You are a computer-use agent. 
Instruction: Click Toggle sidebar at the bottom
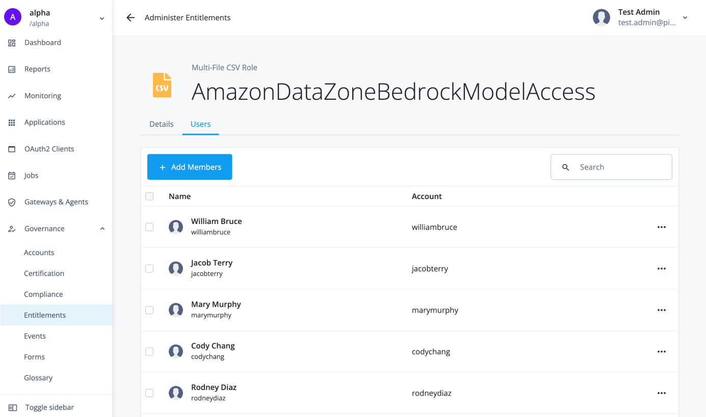click(48, 407)
